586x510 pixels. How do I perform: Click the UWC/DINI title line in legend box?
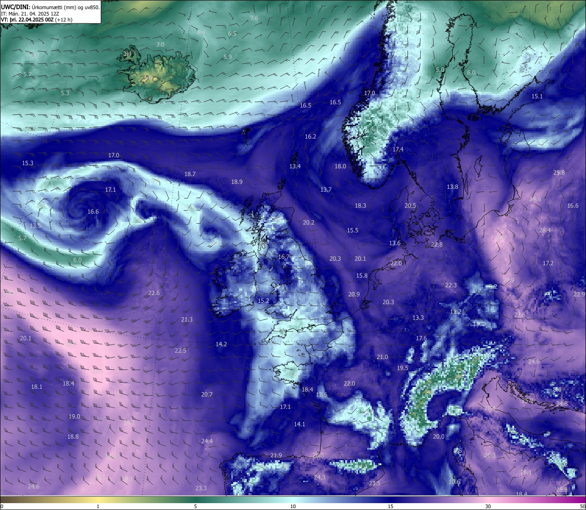click(50, 7)
